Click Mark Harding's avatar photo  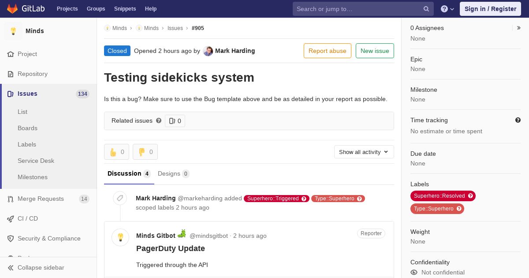208,51
